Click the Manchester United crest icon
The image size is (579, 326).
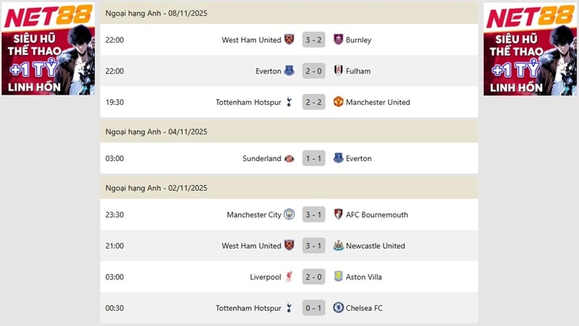tap(338, 102)
